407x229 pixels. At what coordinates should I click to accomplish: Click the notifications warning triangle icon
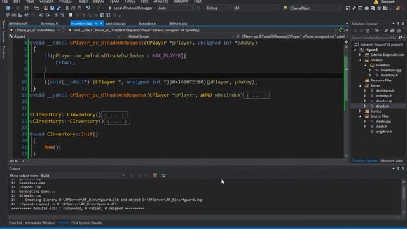click(x=376, y=1)
